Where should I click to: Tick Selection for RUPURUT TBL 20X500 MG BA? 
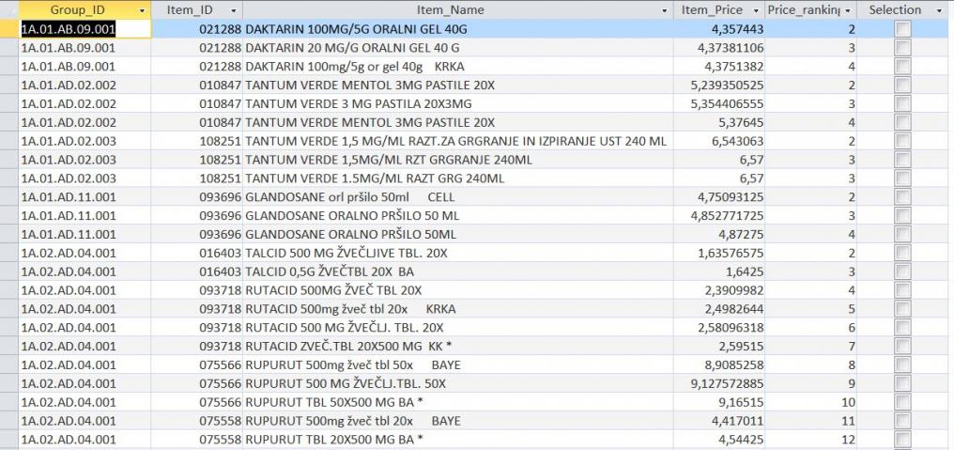coord(902,439)
